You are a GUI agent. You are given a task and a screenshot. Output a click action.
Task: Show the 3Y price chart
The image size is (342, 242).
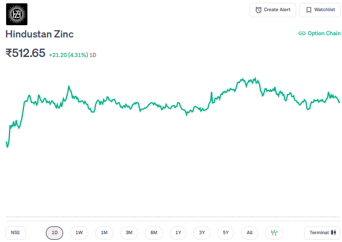coord(202,232)
